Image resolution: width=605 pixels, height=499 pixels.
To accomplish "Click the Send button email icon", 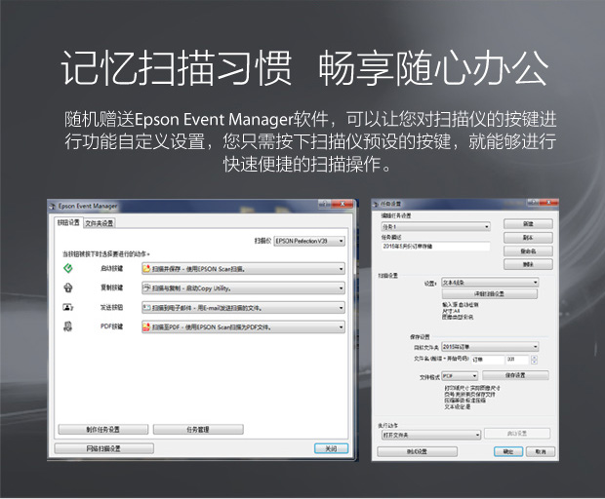I will point(68,307).
